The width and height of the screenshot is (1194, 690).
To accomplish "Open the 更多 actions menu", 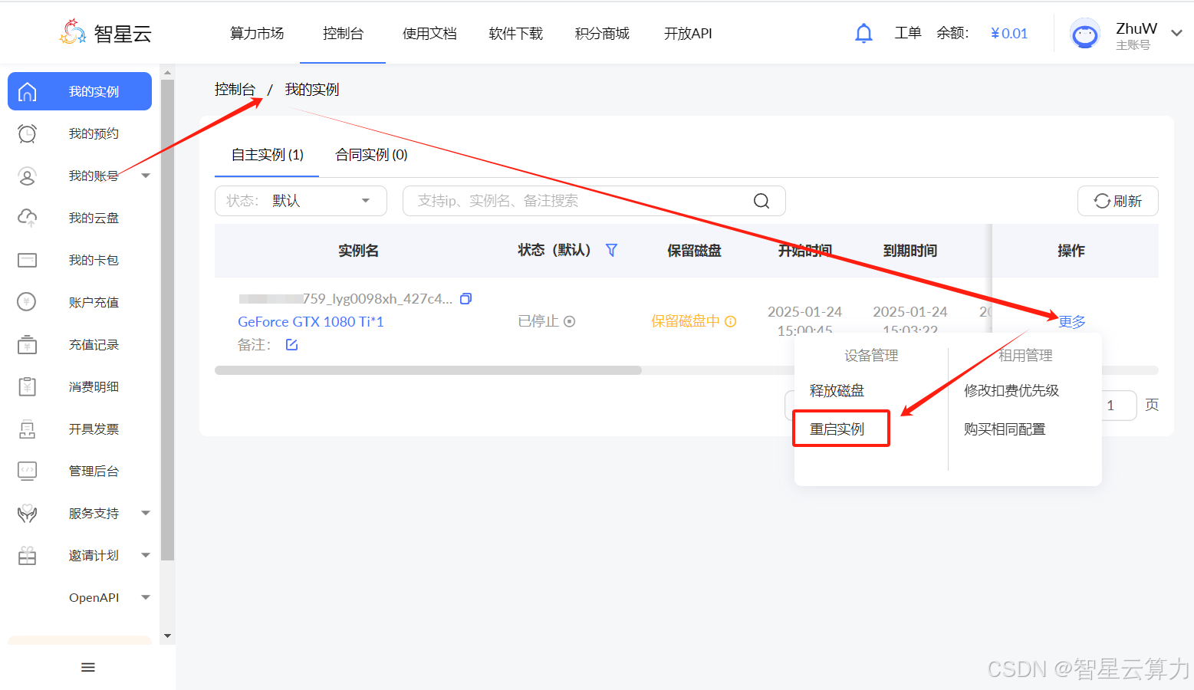I will click(1072, 321).
